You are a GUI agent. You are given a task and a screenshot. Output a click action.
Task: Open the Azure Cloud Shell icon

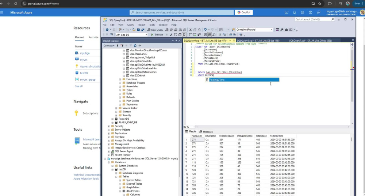pos(286,12)
